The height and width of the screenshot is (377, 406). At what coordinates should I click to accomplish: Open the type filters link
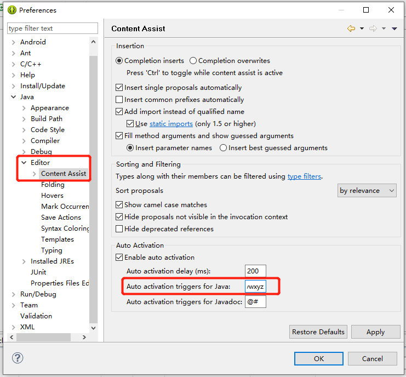(304, 176)
